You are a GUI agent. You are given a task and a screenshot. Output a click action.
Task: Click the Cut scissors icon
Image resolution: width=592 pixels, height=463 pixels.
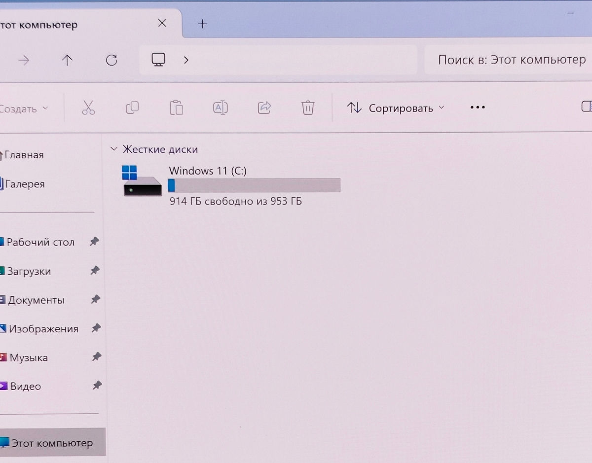click(88, 107)
